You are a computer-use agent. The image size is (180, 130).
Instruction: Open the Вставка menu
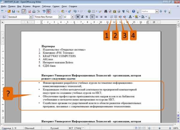point(27,6)
